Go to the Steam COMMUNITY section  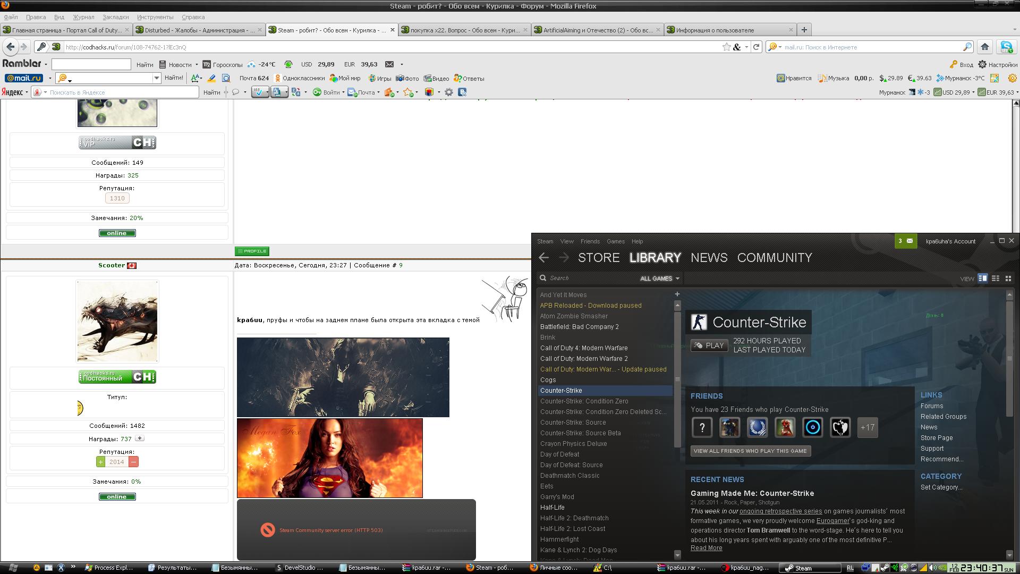775,258
